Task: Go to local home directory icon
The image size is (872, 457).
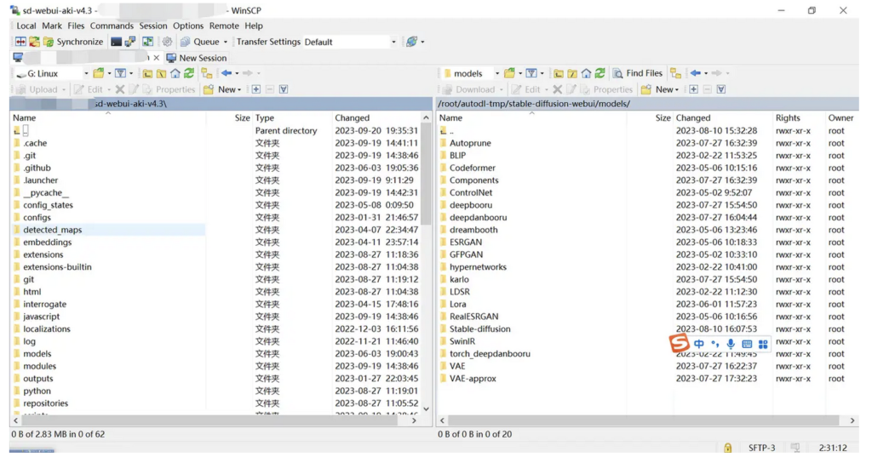Action: pos(175,73)
